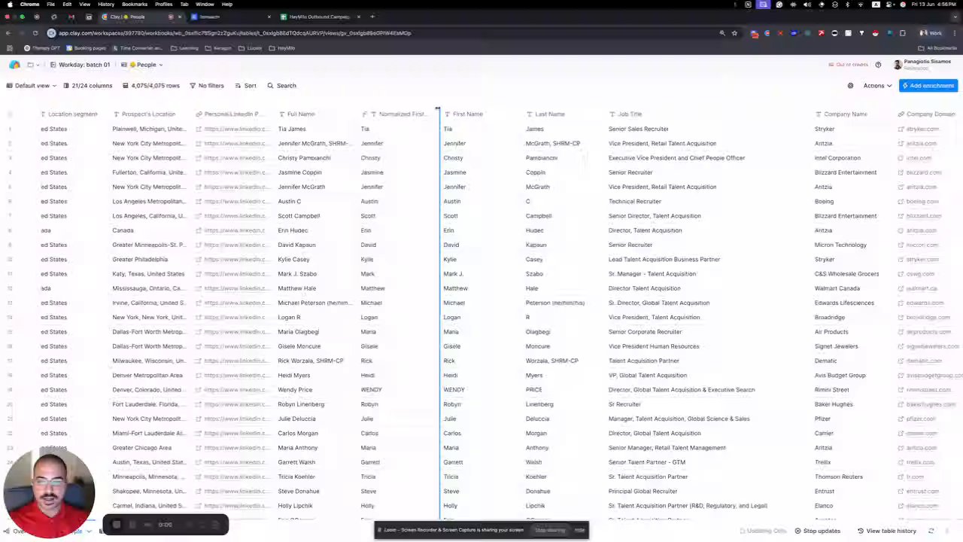This screenshot has height=542, width=963.
Task: Click the Technical Recruiter job title cell
Action: 635,202
